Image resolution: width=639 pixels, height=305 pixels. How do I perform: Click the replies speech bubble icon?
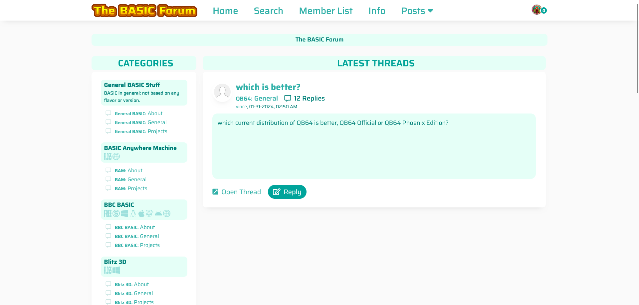point(288,98)
